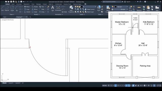Click the Fillet tool

pyautogui.click(x=42, y=9)
